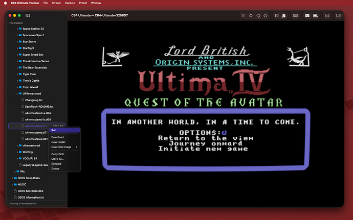Click the File System sidebar header
Image resolution: width=353 pixels, height=220 pixels.
pyautogui.click(x=16, y=23)
